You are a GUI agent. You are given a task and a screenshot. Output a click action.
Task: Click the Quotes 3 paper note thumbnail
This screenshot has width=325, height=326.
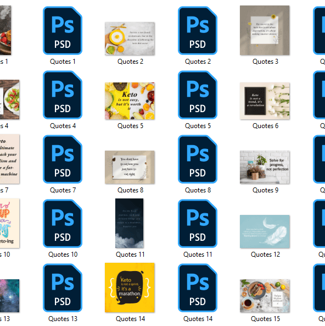point(265,30)
